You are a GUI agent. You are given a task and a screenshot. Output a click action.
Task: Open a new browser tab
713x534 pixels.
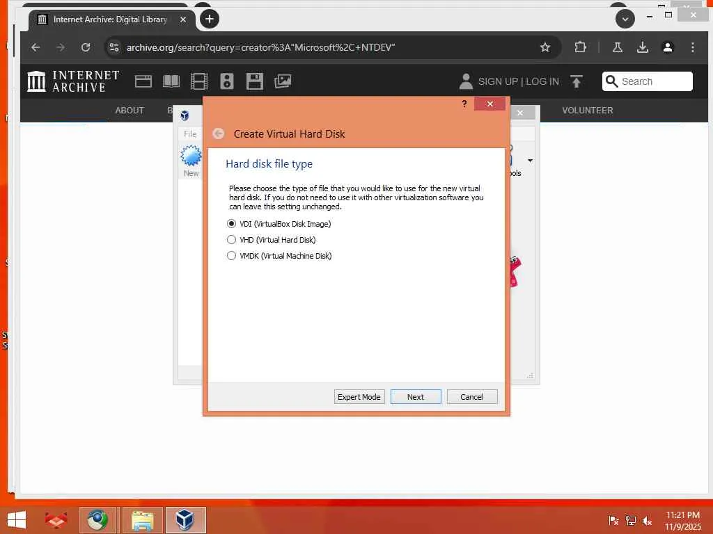210,19
